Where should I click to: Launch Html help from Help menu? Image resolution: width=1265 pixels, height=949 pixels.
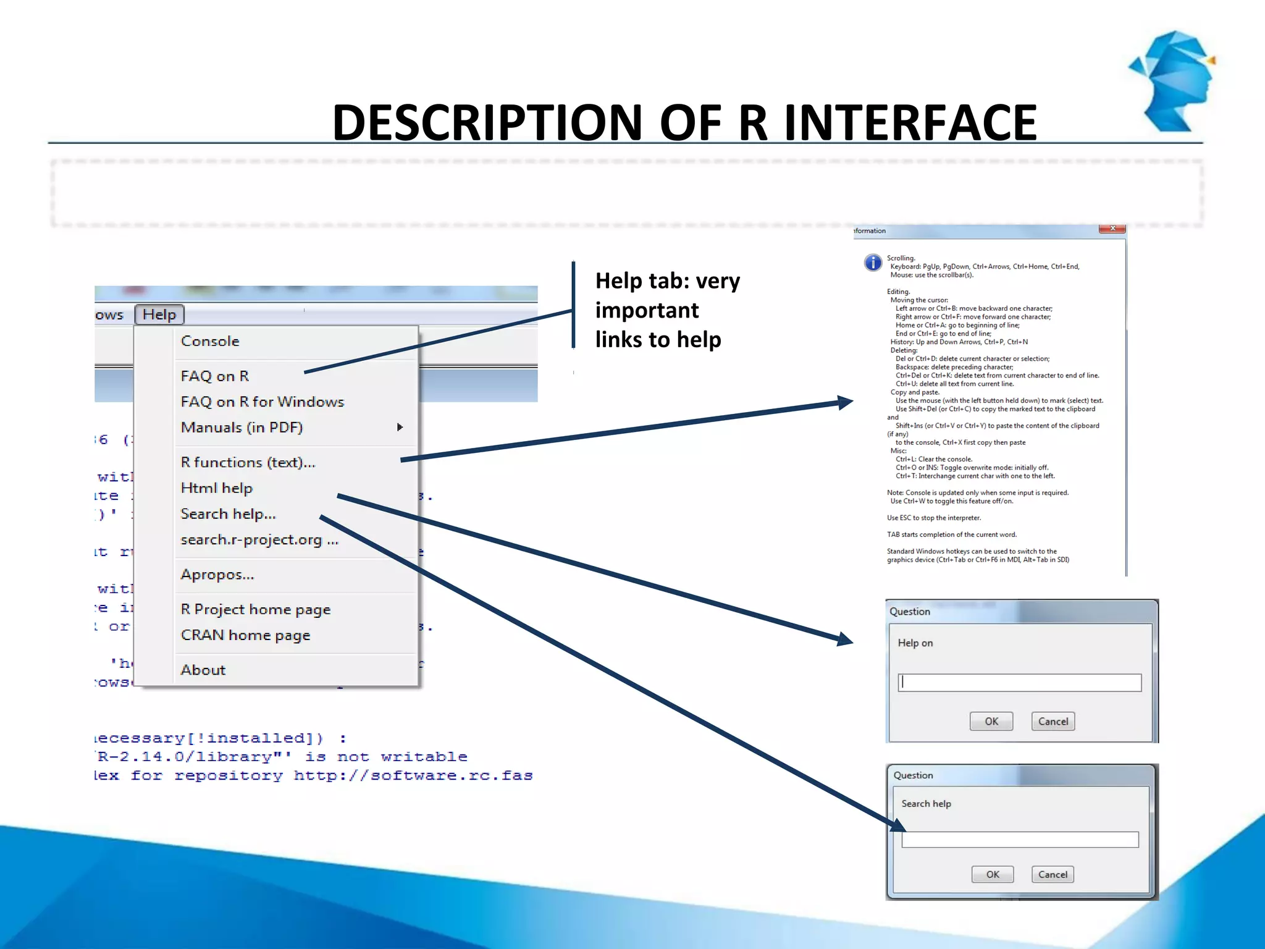(x=217, y=488)
